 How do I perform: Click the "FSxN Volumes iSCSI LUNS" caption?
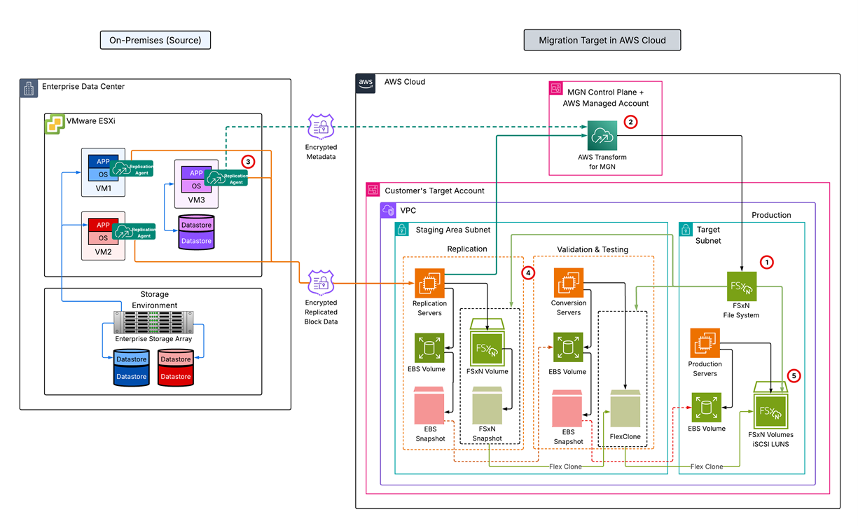[770, 439]
